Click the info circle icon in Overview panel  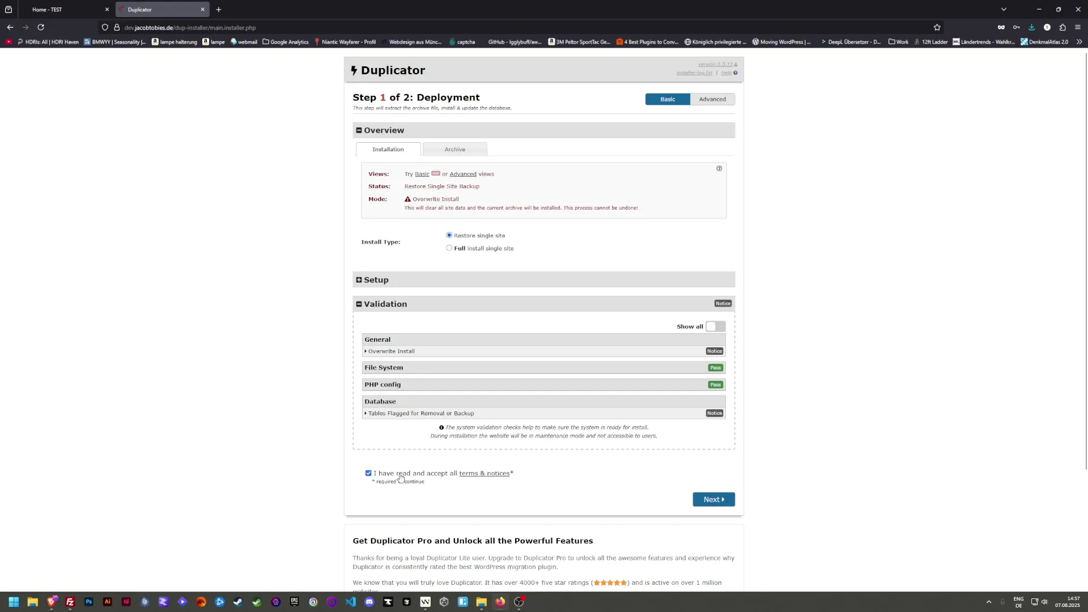pyautogui.click(x=719, y=168)
